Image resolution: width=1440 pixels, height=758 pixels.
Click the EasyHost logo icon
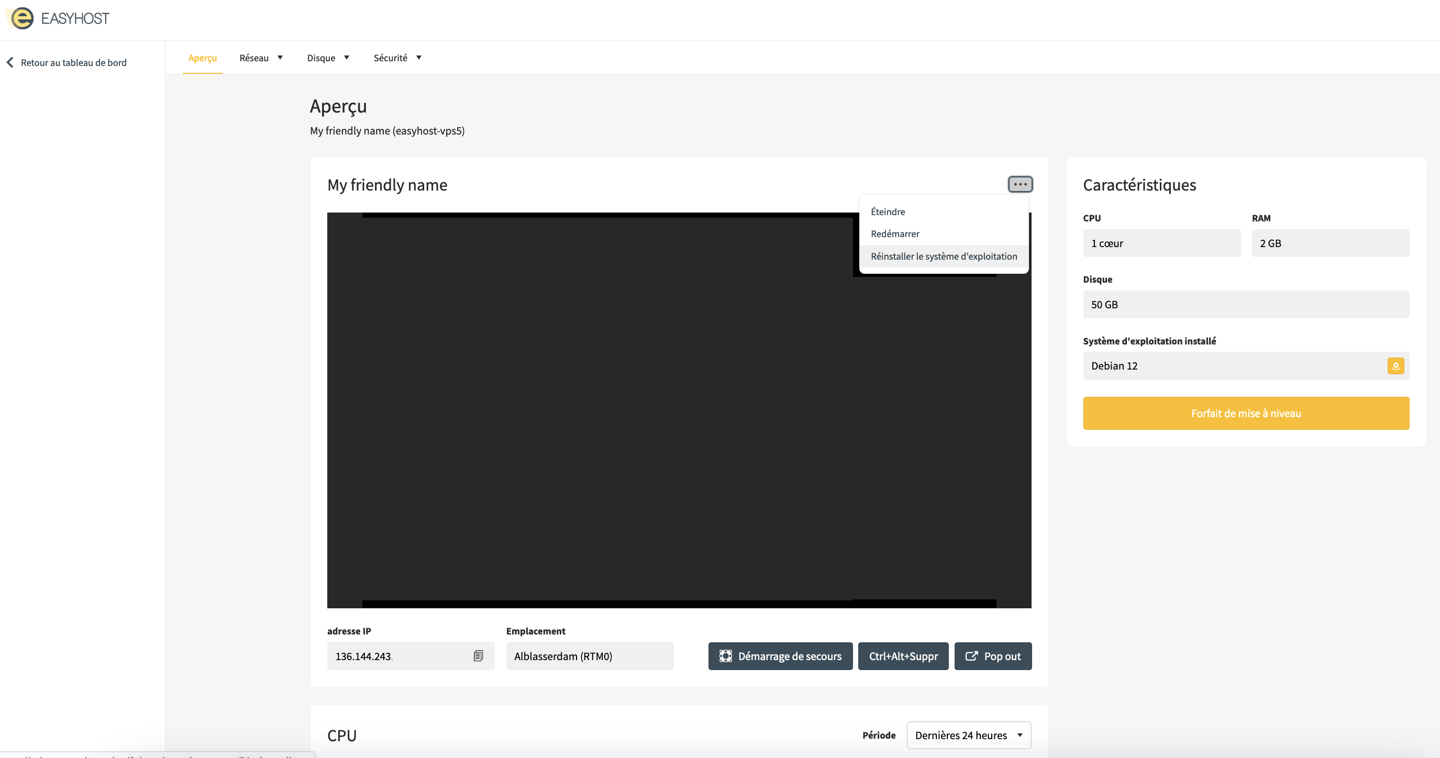pos(21,18)
